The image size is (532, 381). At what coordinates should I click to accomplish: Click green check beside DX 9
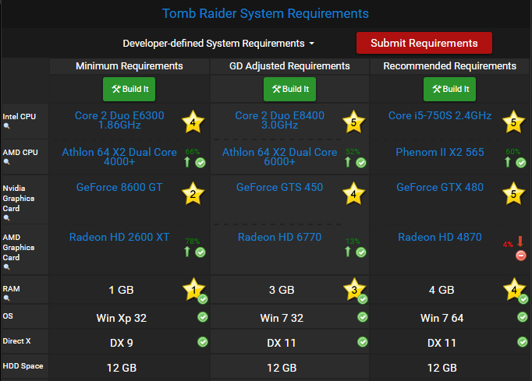coord(203,342)
